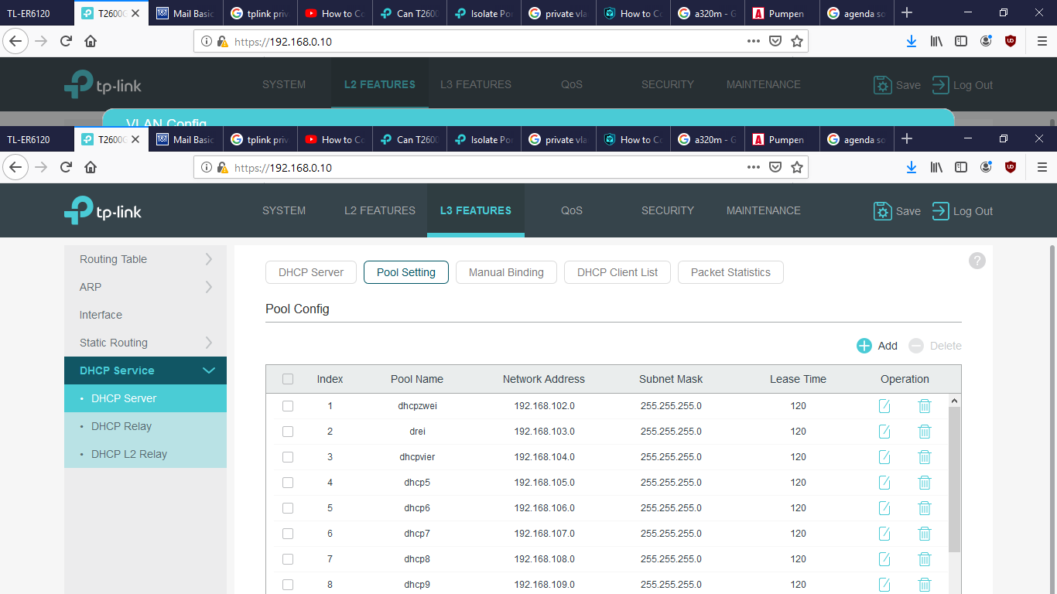Delete the dhcpzwei pool with trash icon

pos(924,406)
